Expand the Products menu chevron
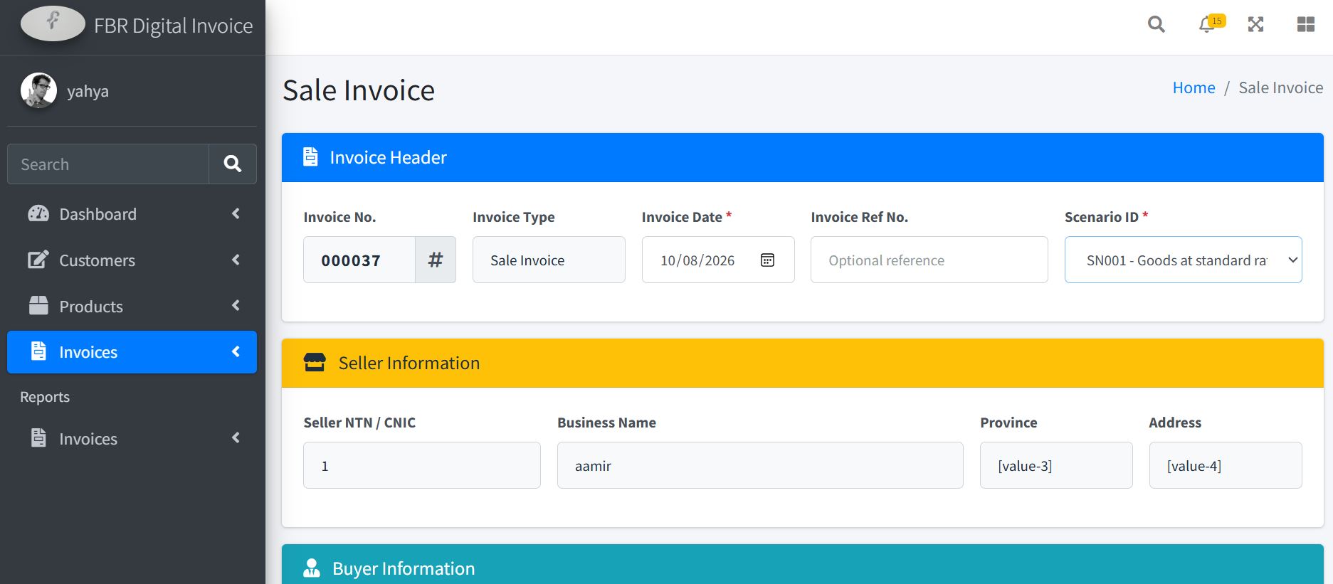Screen dimensions: 1333x584 click(x=236, y=306)
